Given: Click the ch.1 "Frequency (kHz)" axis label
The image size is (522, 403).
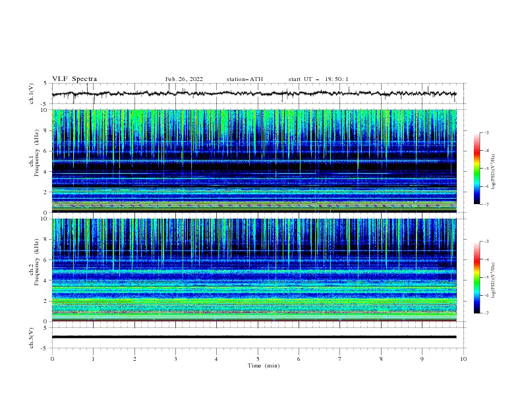Looking at the screenshot, I should click(x=37, y=153).
